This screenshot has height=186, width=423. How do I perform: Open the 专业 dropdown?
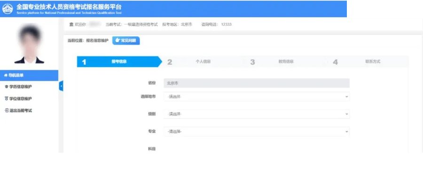tap(257, 132)
